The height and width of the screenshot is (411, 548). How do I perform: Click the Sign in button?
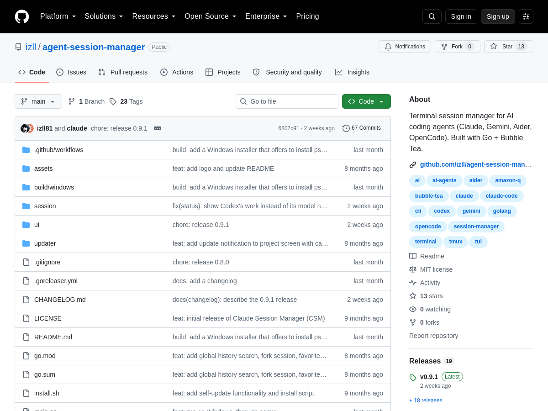point(461,16)
